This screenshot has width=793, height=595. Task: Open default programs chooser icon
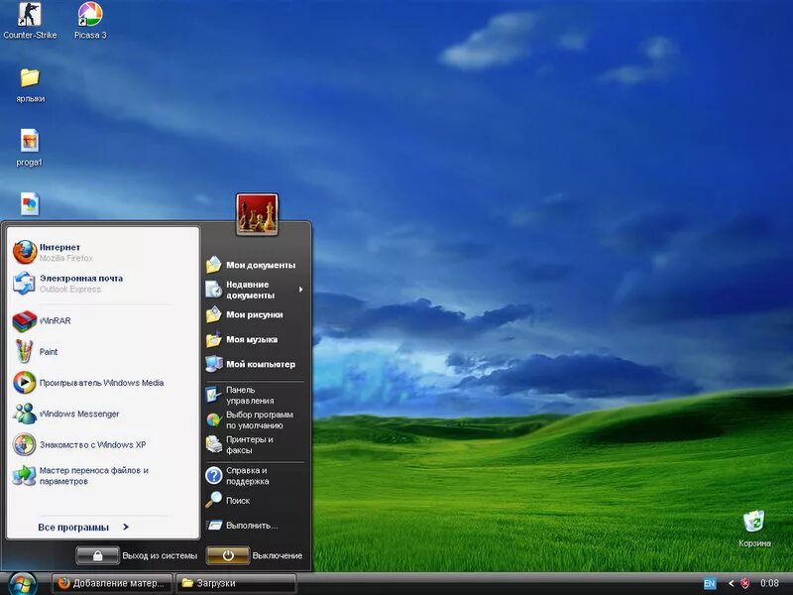pos(213,419)
